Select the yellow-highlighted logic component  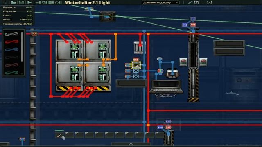pos(136,65)
